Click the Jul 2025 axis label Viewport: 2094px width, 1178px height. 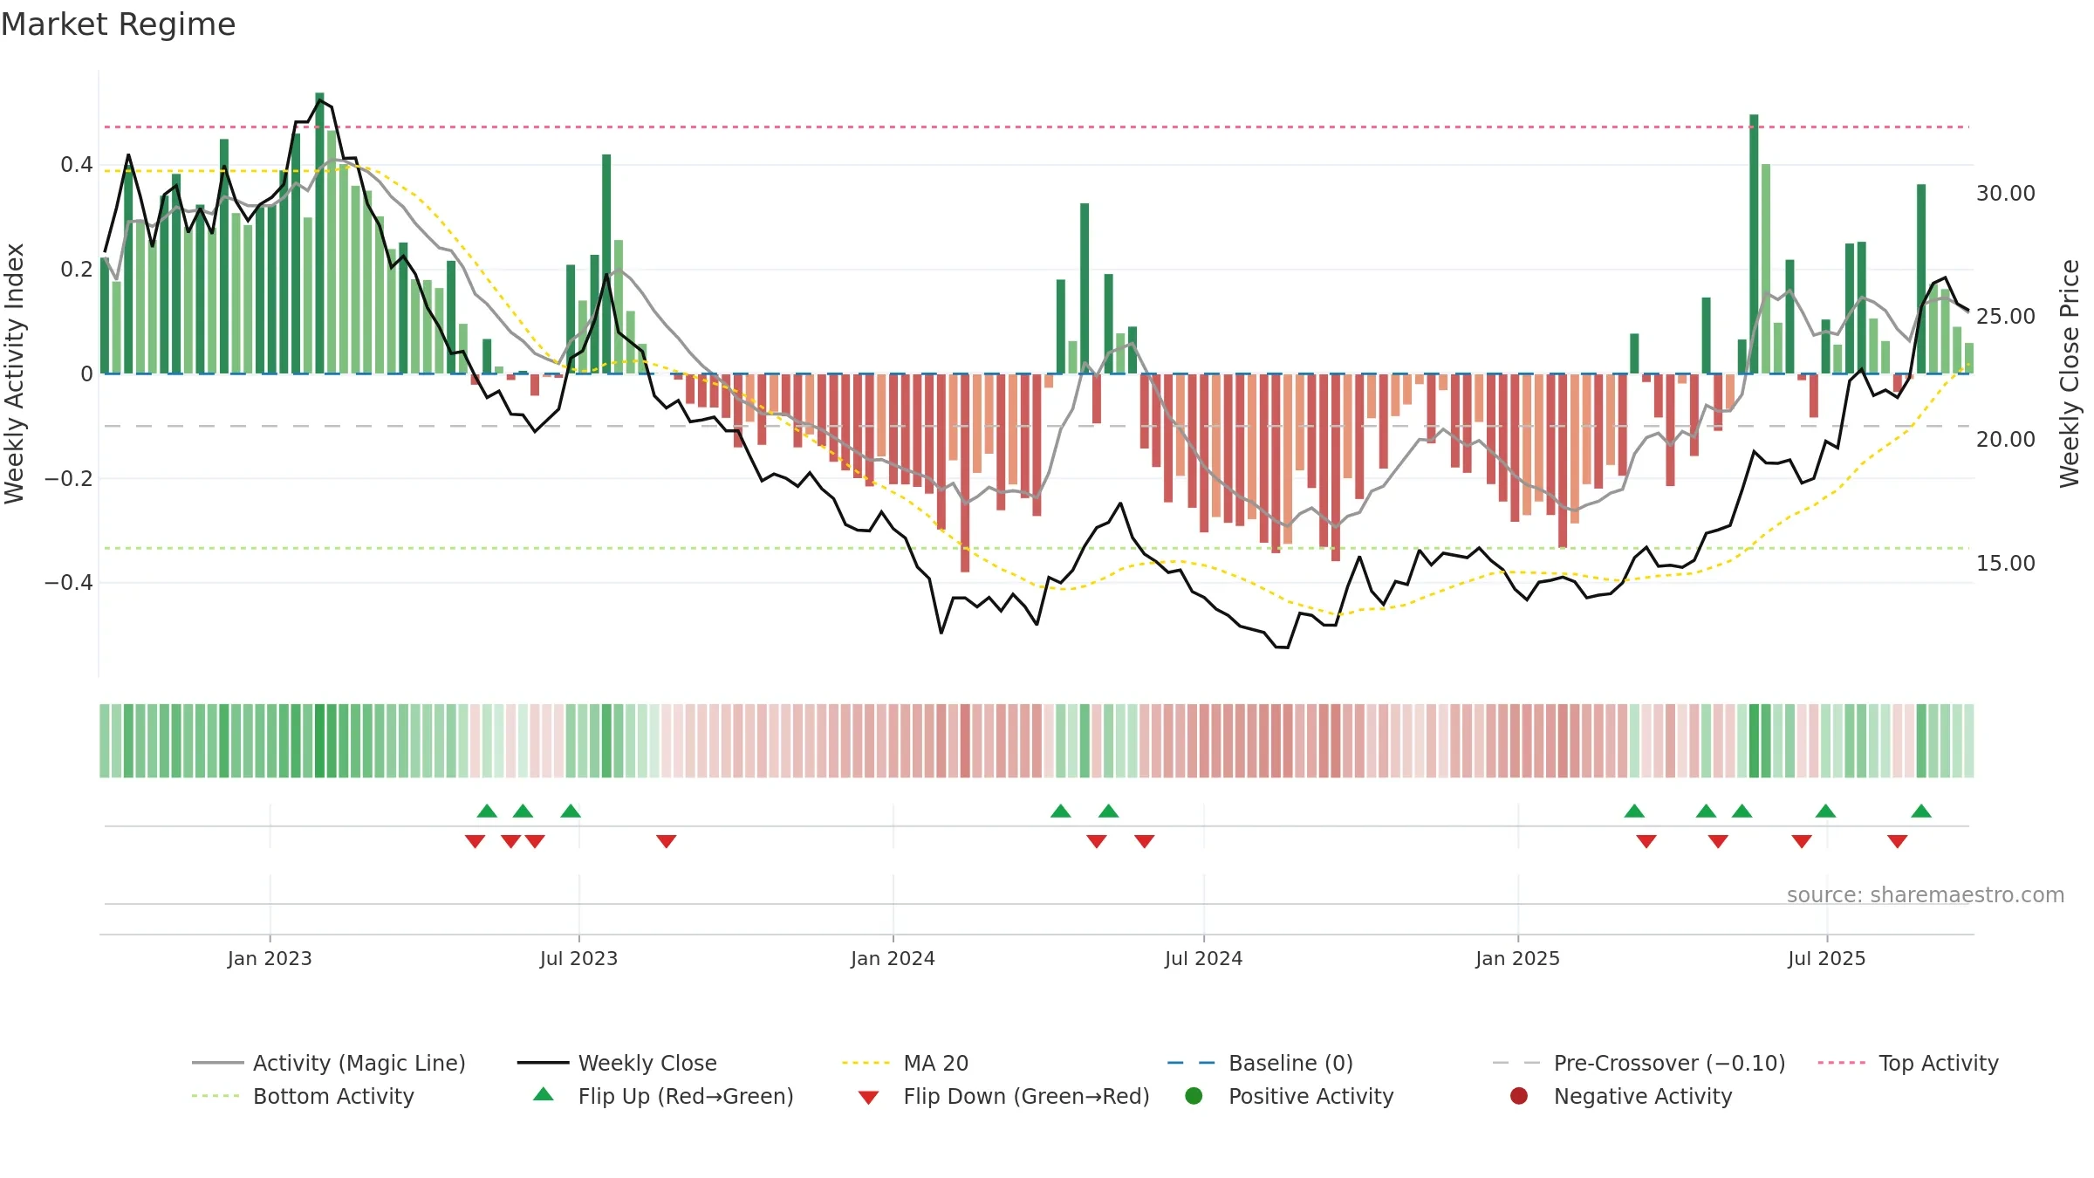point(1826,958)
